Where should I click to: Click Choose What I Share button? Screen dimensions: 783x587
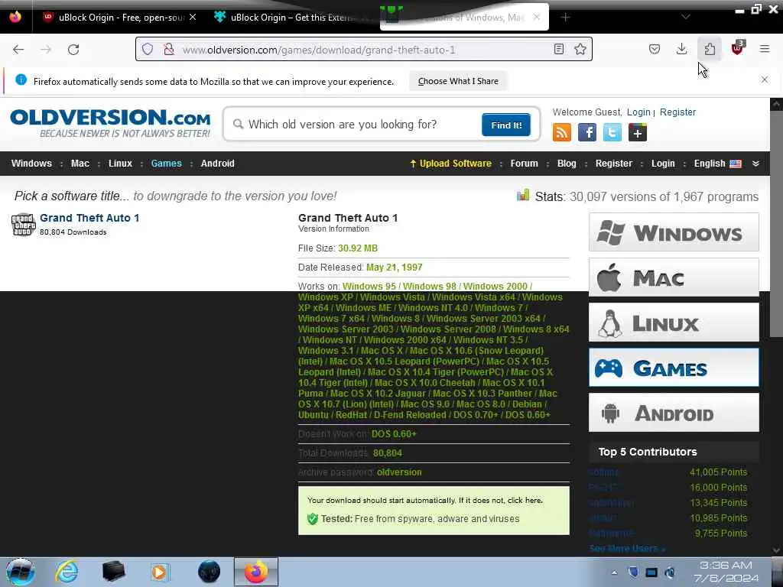[458, 81]
